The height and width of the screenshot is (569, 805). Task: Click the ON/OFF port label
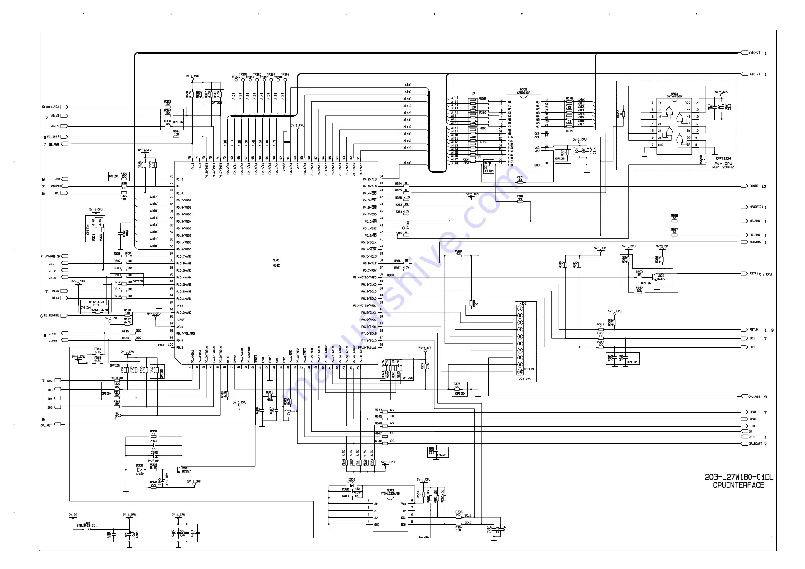tap(56, 186)
